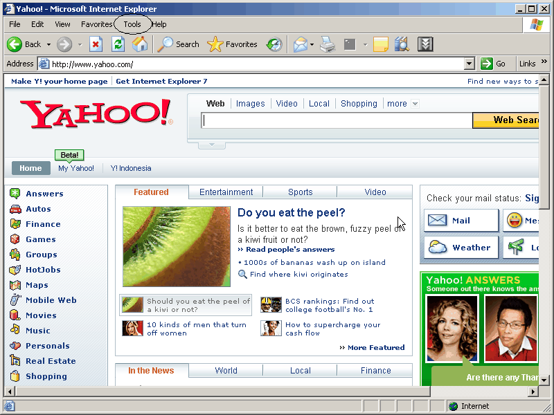This screenshot has height=415, width=554.
Task: Click the Music note icon
Action: (15, 330)
